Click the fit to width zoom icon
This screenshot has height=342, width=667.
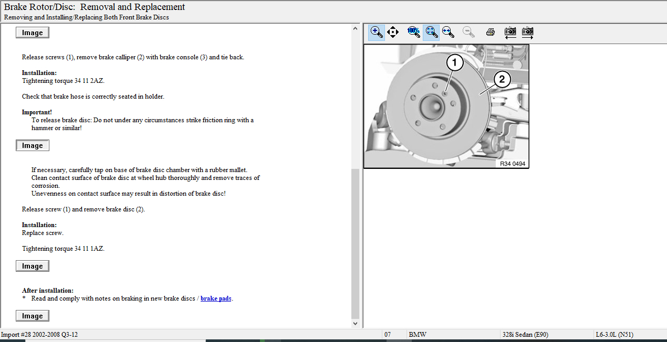click(x=448, y=32)
